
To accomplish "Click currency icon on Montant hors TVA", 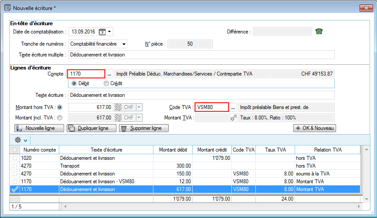I will [x=118, y=107].
